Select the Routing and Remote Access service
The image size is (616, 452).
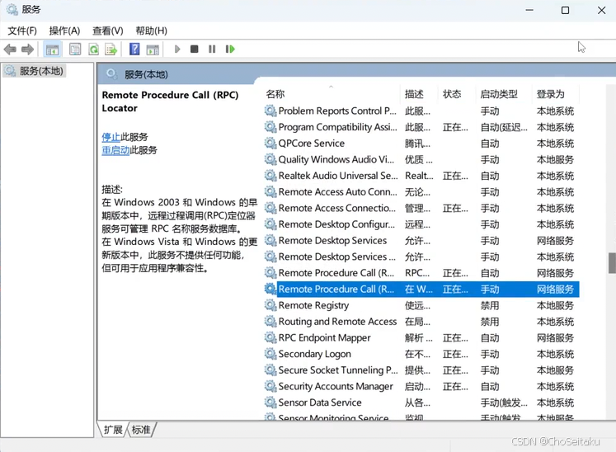421,322
